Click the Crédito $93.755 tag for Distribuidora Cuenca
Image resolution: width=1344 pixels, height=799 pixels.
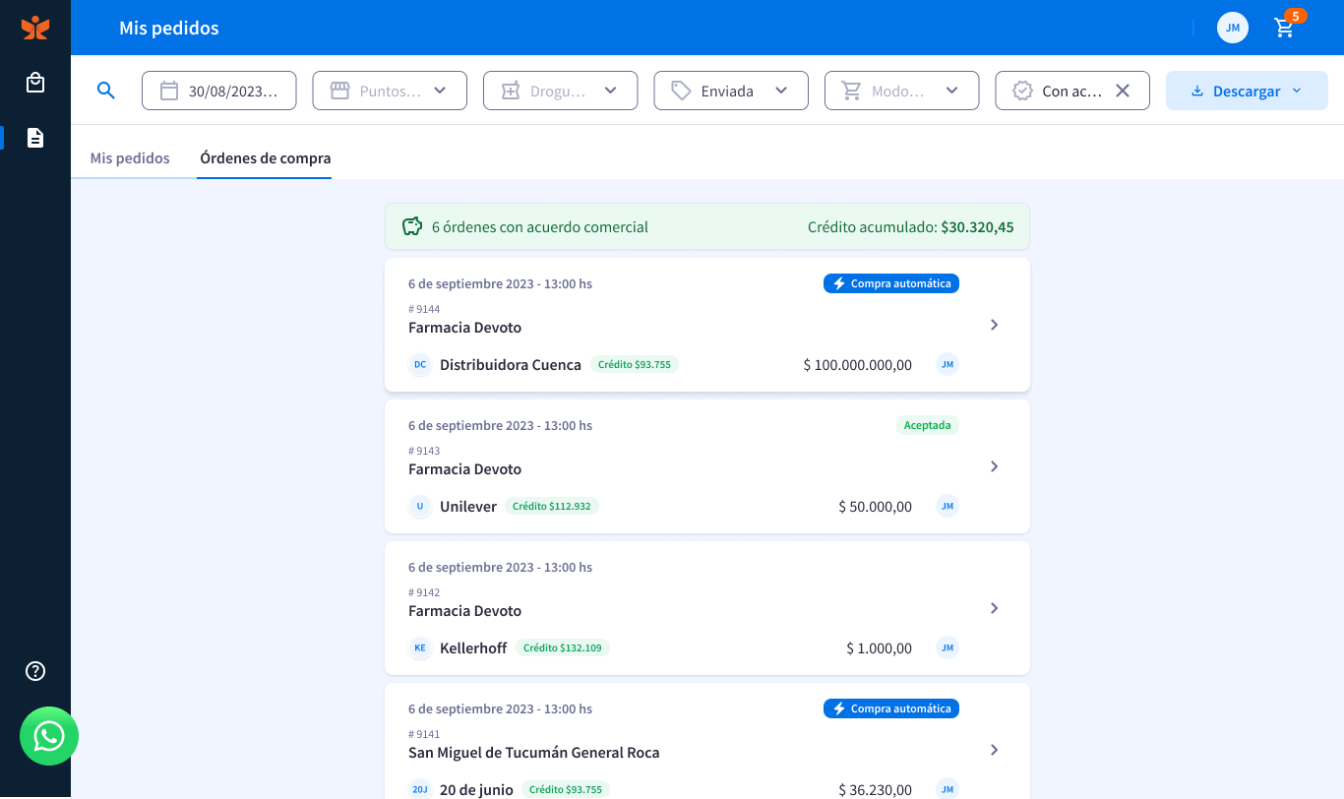pyautogui.click(x=635, y=365)
